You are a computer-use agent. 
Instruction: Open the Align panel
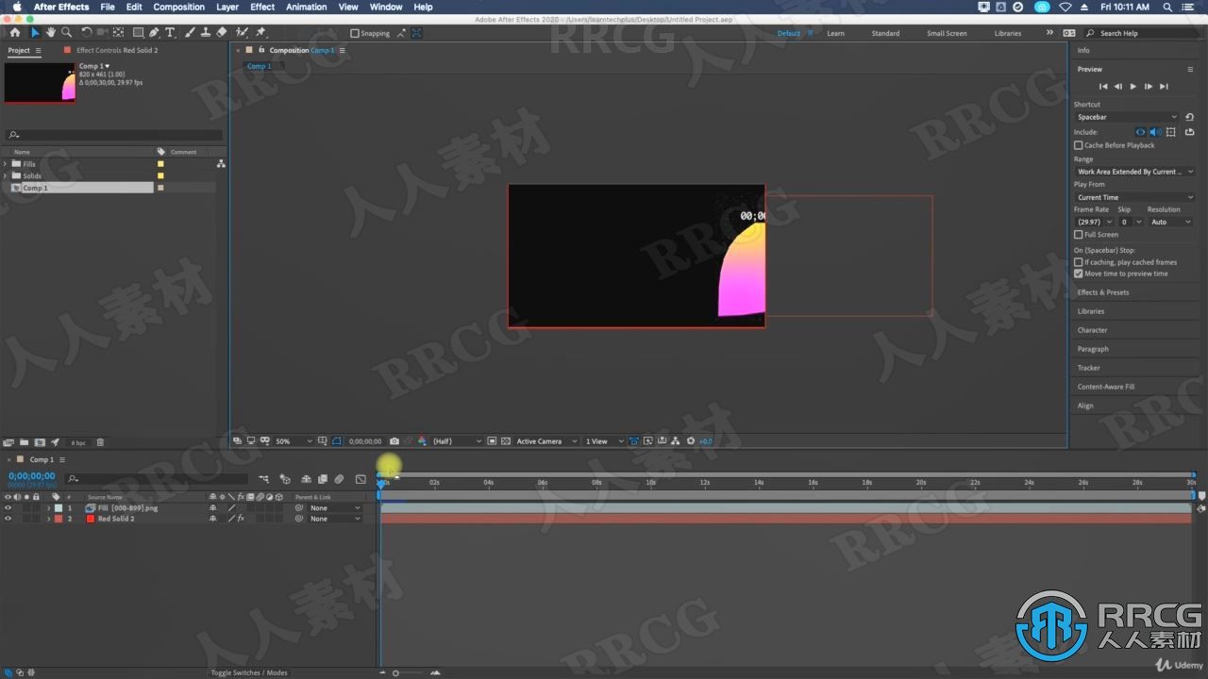point(1085,406)
